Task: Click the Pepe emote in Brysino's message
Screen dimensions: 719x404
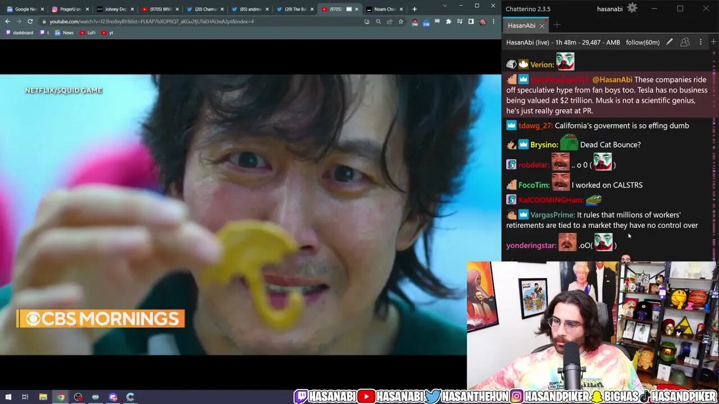Action: [569, 141]
